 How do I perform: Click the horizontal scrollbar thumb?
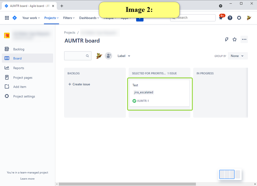127,184
